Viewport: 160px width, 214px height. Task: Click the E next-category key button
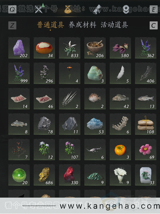[x=154, y=9]
